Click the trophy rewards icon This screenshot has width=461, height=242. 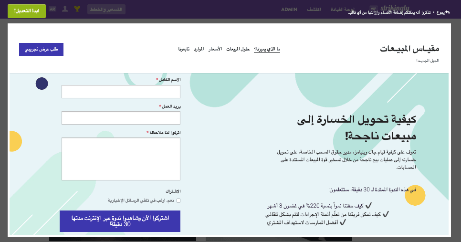tap(77, 9)
